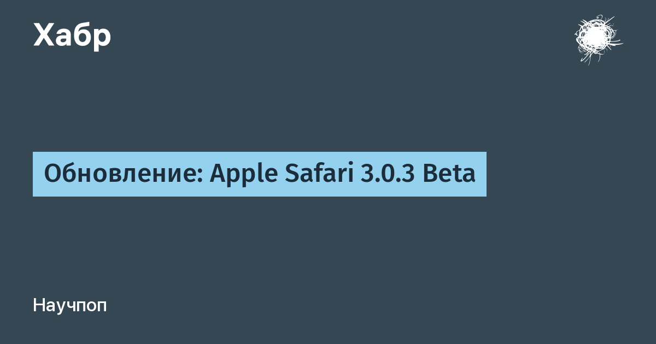The image size is (656, 344).
Task: Click the word Beta in title
Action: tap(449, 174)
